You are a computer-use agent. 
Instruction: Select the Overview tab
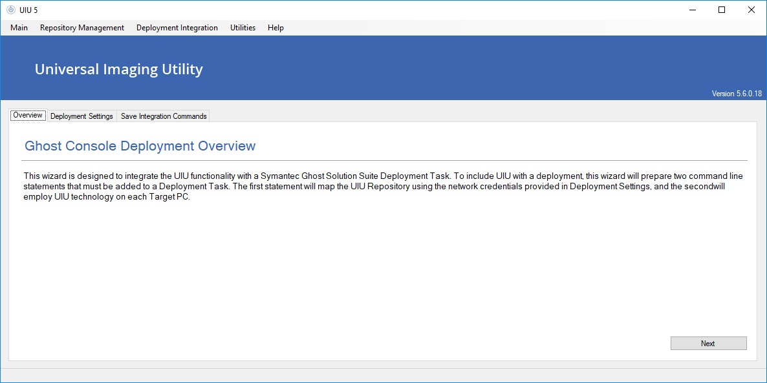(28, 116)
